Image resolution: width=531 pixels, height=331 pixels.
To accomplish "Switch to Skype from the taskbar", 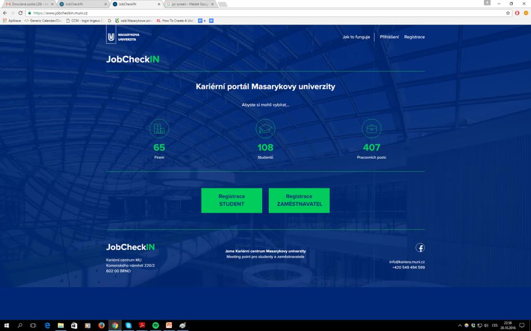I will [129, 326].
